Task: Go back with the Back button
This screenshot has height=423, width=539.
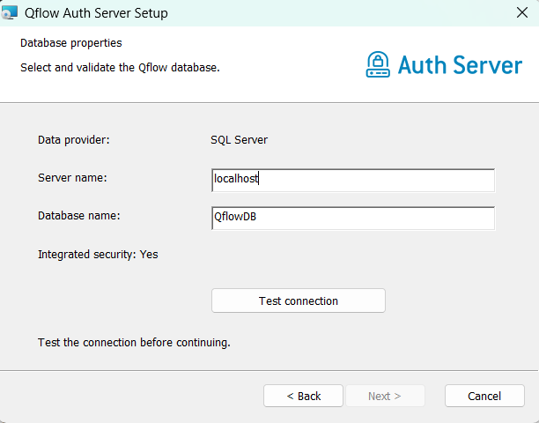Action: pos(303,396)
